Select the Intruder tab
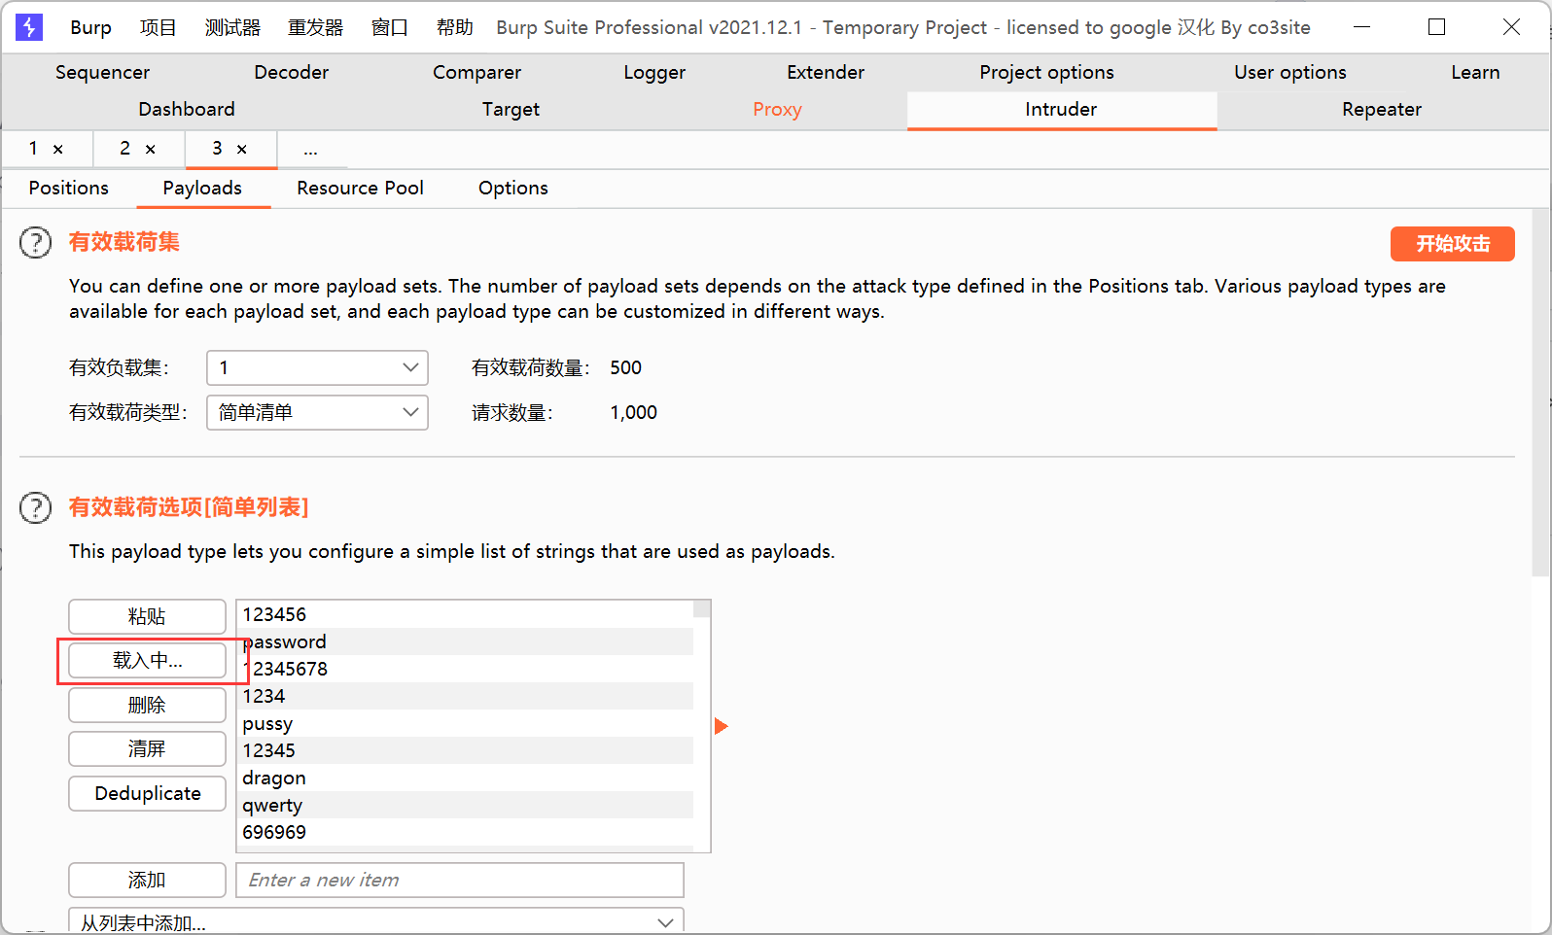 [1061, 109]
